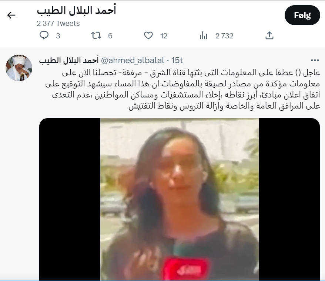Open view analytics bar chart icon

(204, 36)
